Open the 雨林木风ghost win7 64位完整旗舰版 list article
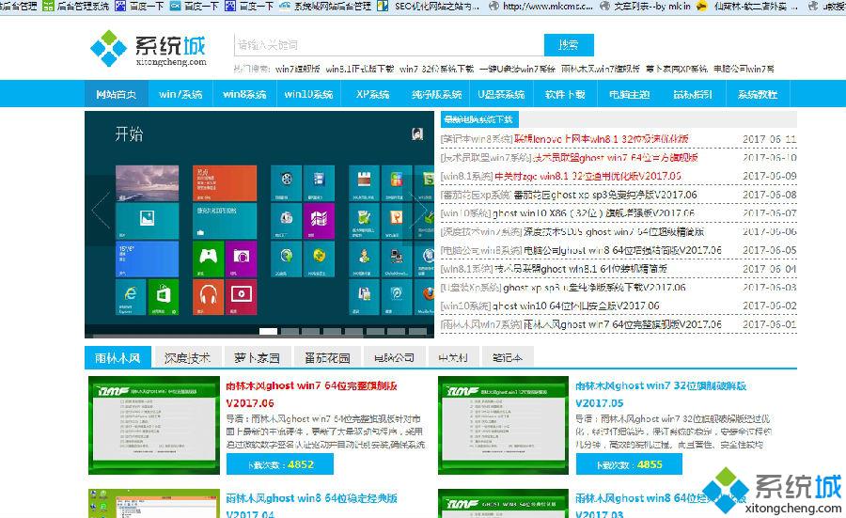846x518 pixels. click(622, 324)
